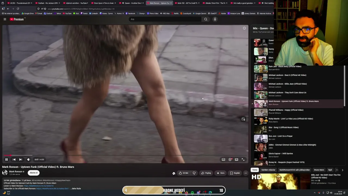
Task: Select the 'Tümü' filter chip
Action: point(254,170)
